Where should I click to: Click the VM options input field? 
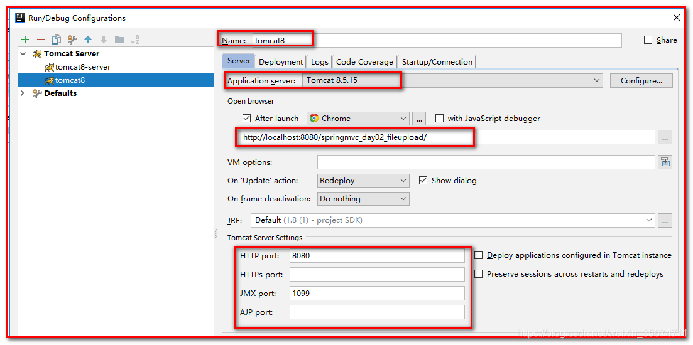tap(486, 162)
